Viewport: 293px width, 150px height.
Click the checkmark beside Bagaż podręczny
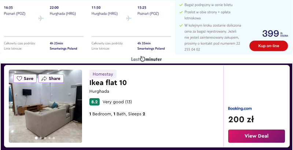point(181,5)
